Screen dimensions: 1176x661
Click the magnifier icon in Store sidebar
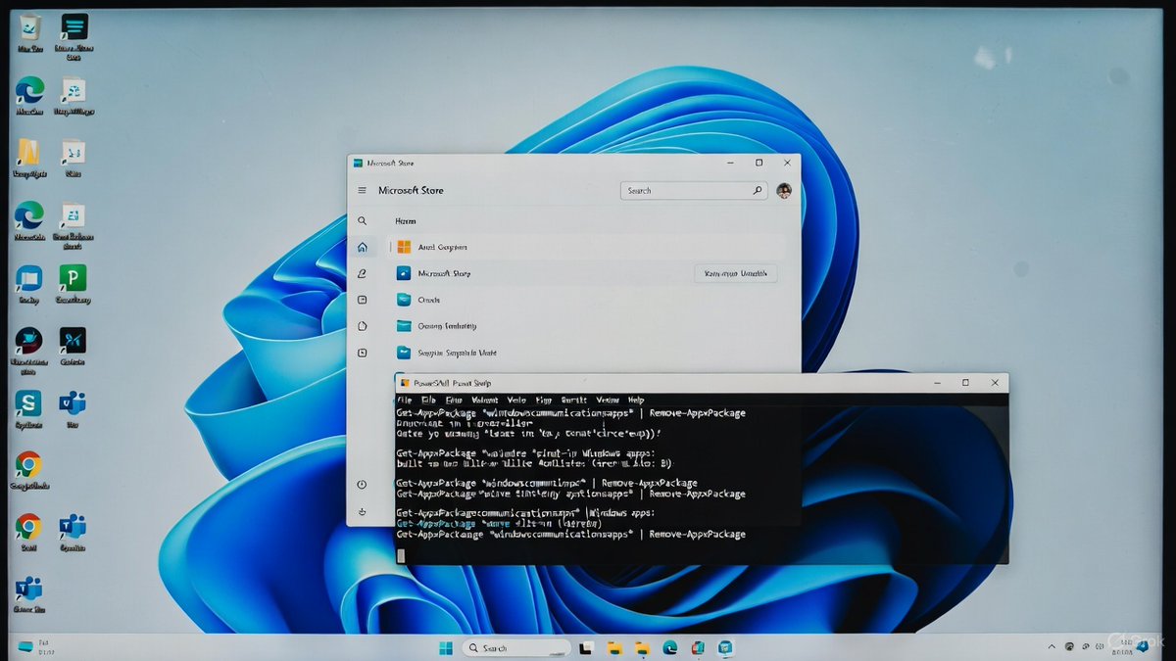pyautogui.click(x=362, y=221)
